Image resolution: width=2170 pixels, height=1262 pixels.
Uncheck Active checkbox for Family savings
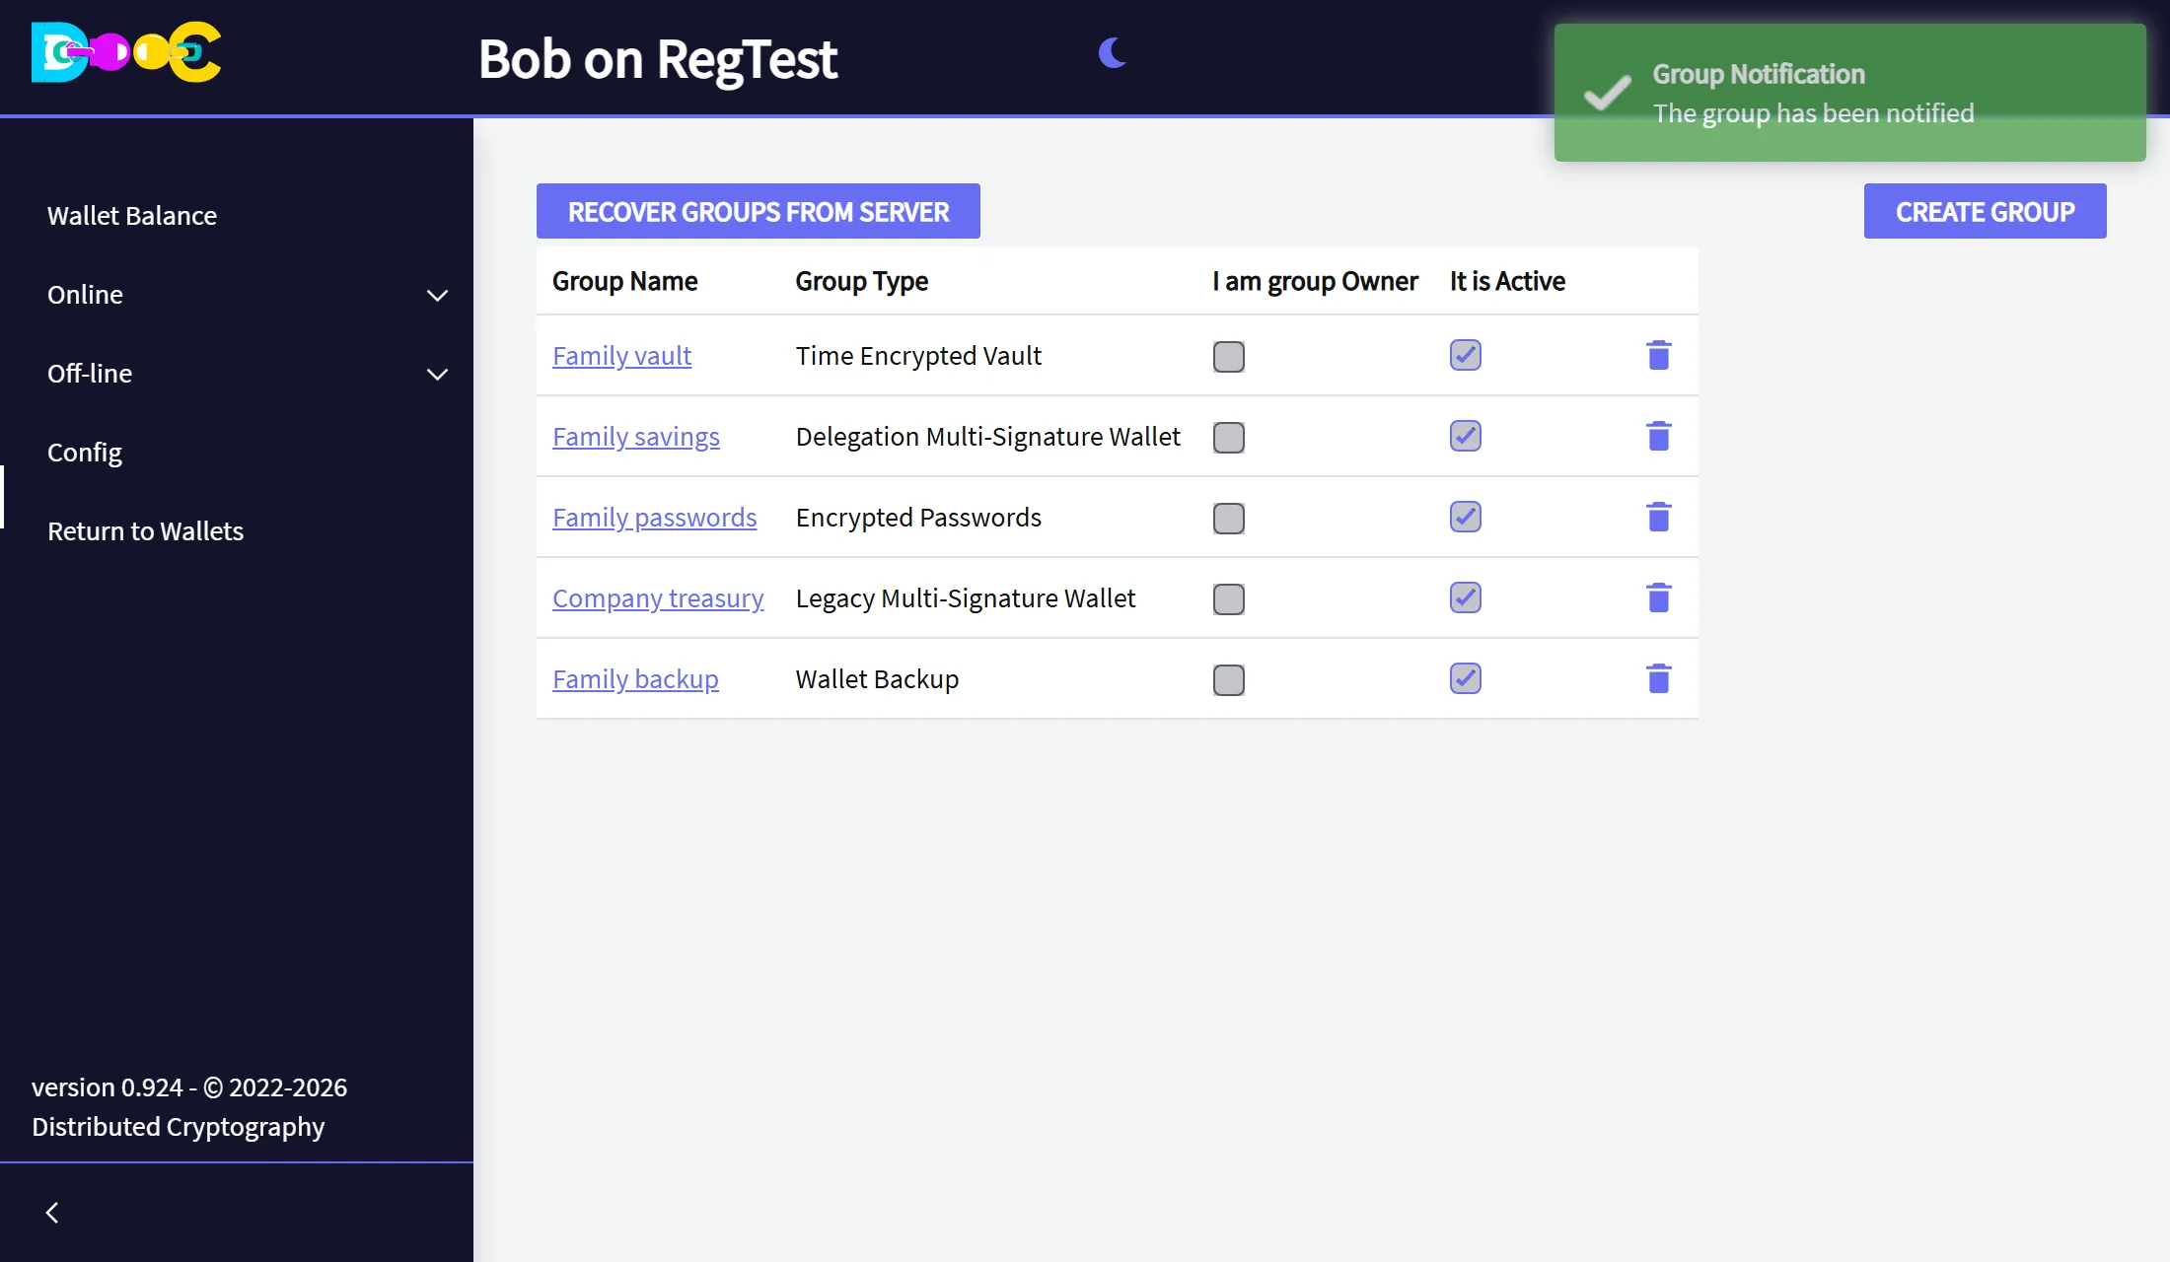point(1465,436)
